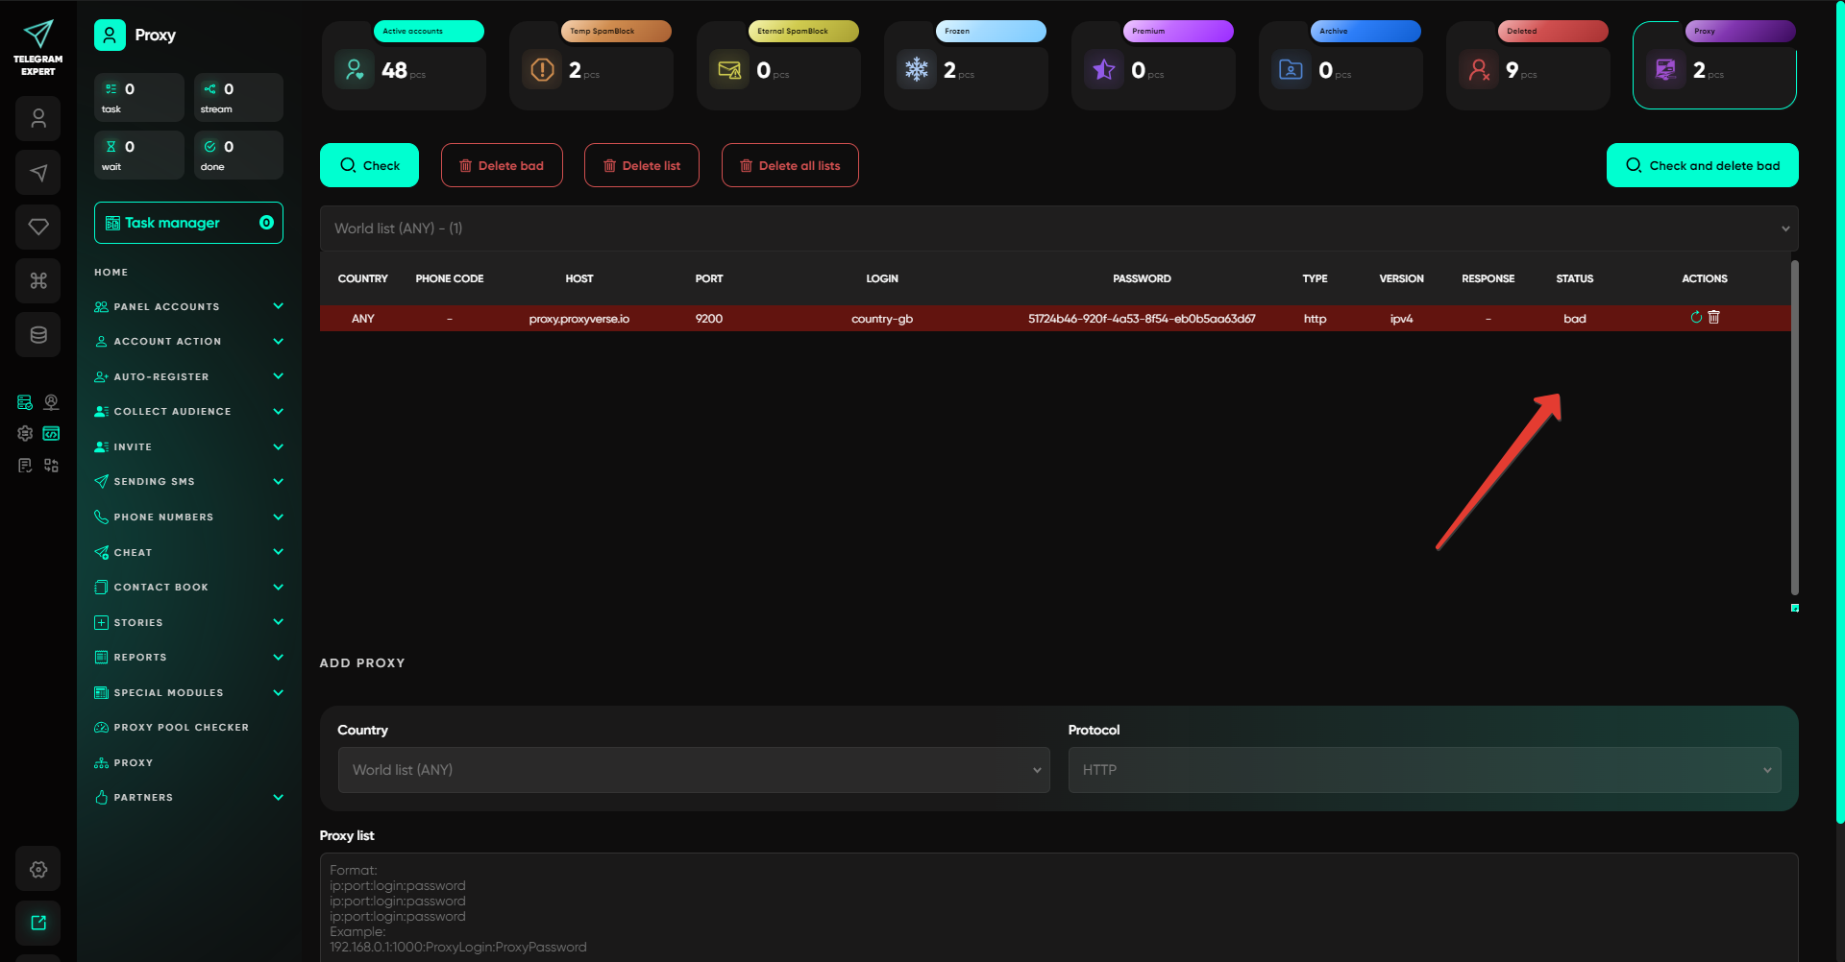Expand the Phone Numbers menu

[188, 517]
